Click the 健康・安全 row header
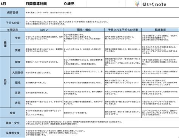The height and width of the screenshot is (138, 179). click(12, 123)
